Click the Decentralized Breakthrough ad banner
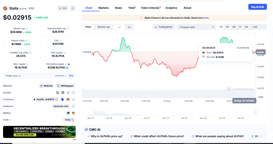Screen dimensions: 273x144 39,132
